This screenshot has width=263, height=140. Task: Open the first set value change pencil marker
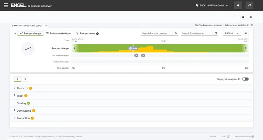point(136,56)
